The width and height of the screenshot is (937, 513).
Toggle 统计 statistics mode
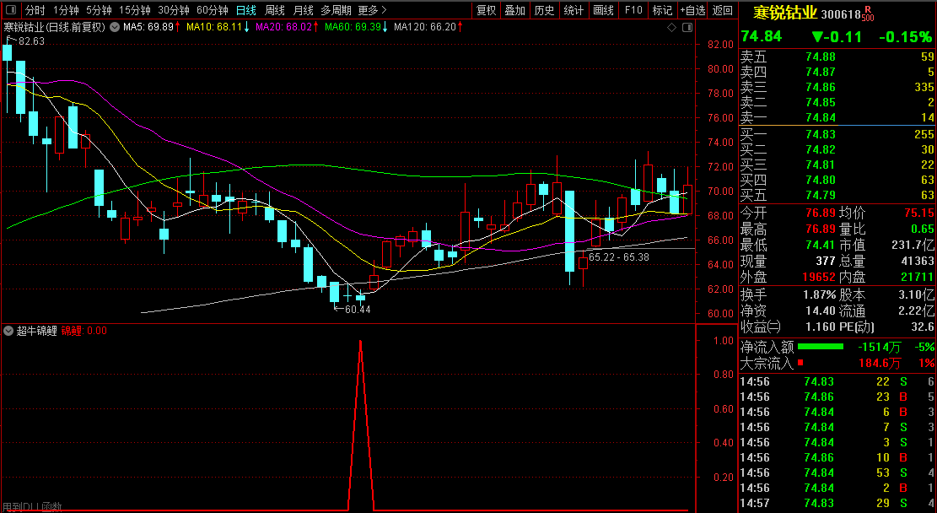tap(574, 10)
